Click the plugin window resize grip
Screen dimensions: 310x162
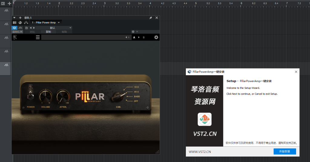tap(157, 152)
